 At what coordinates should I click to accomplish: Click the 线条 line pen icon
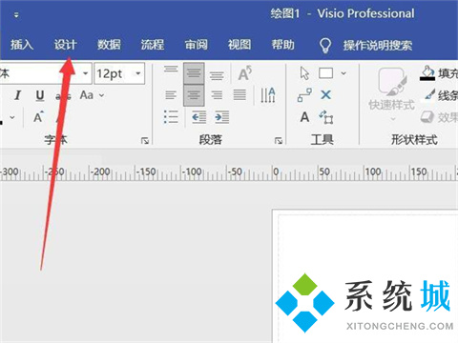[430, 95]
